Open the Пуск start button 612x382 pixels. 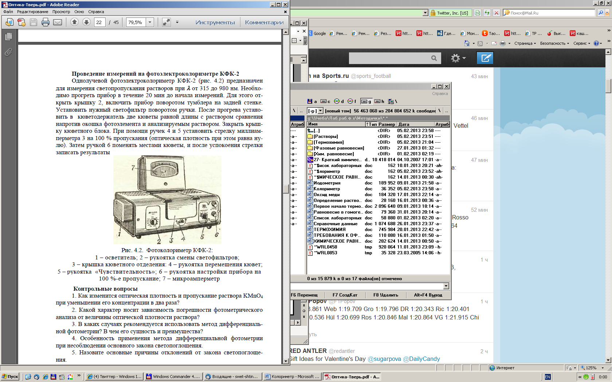[10, 377]
